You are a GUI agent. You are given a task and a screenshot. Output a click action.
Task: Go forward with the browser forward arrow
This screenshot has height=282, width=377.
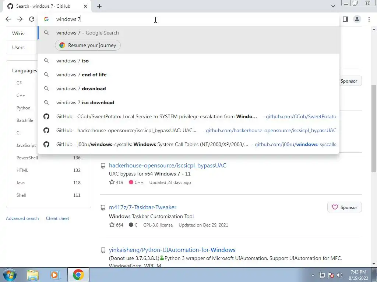pos(20,19)
